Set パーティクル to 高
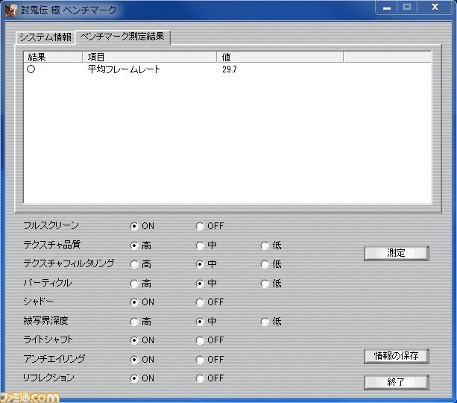Screen dimensions: 457x403 (x=134, y=284)
